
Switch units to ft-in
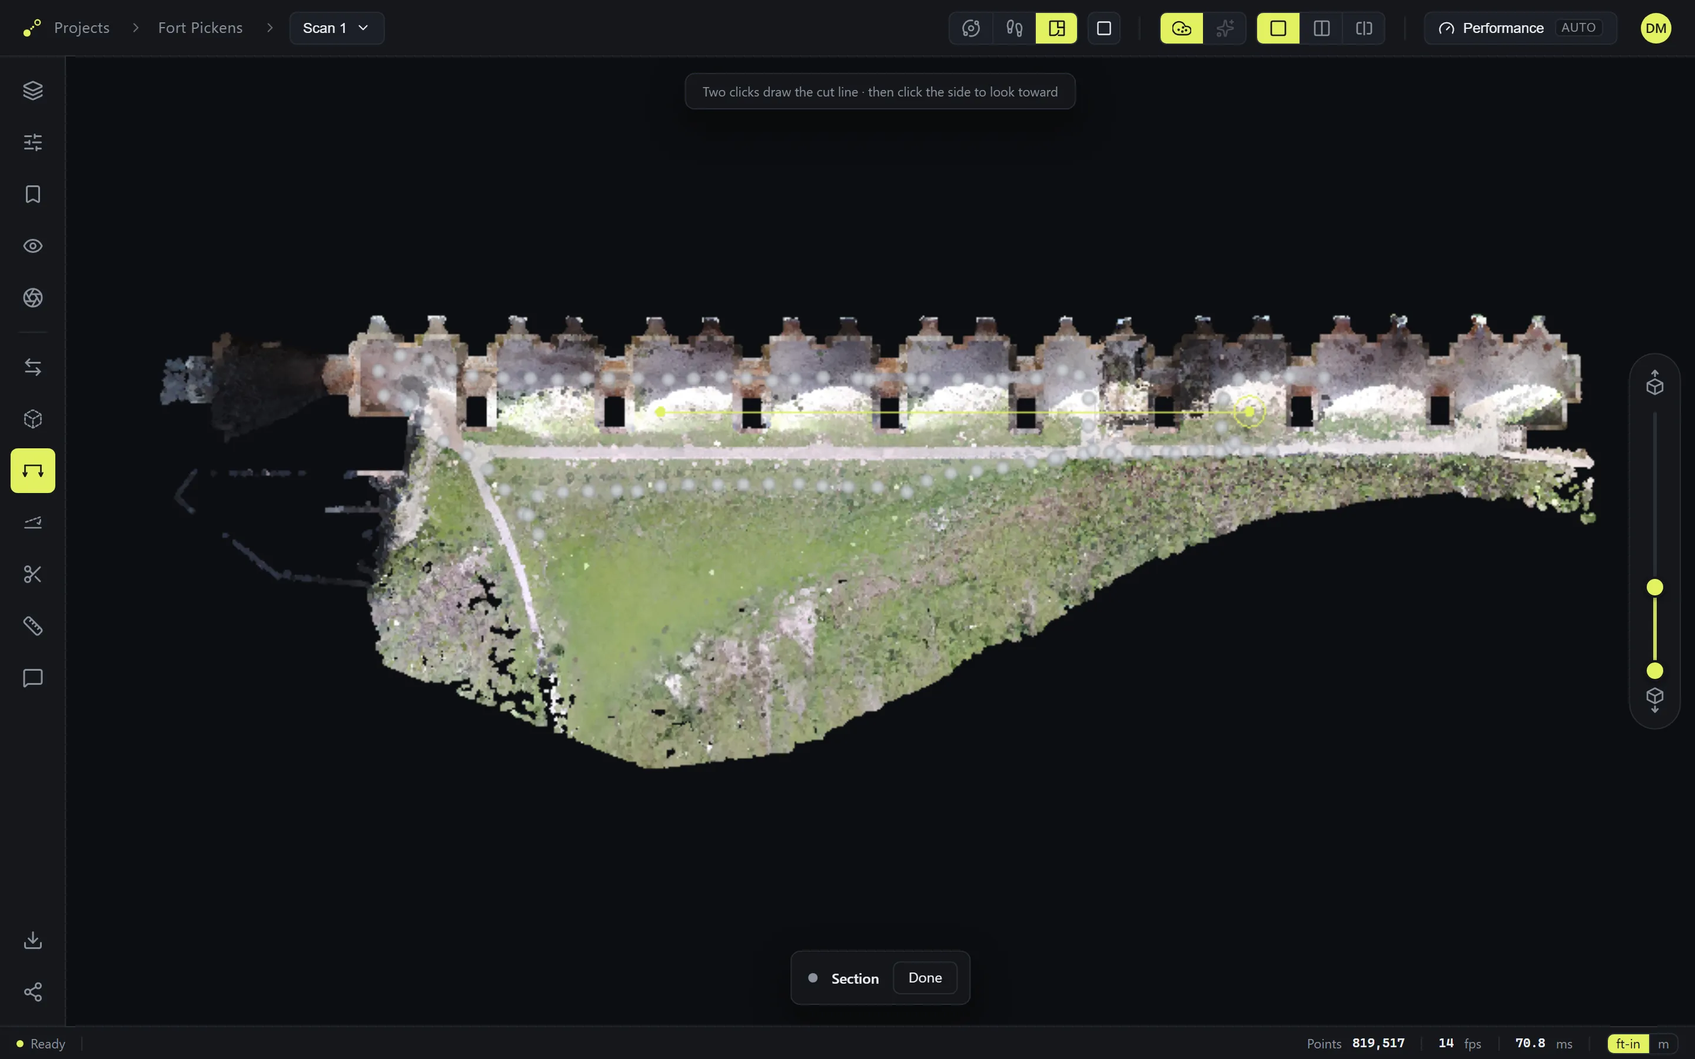1628,1044
